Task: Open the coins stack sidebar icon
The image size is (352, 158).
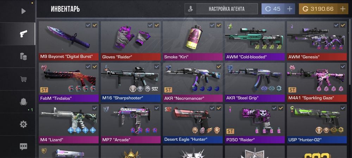Action: coord(23,57)
